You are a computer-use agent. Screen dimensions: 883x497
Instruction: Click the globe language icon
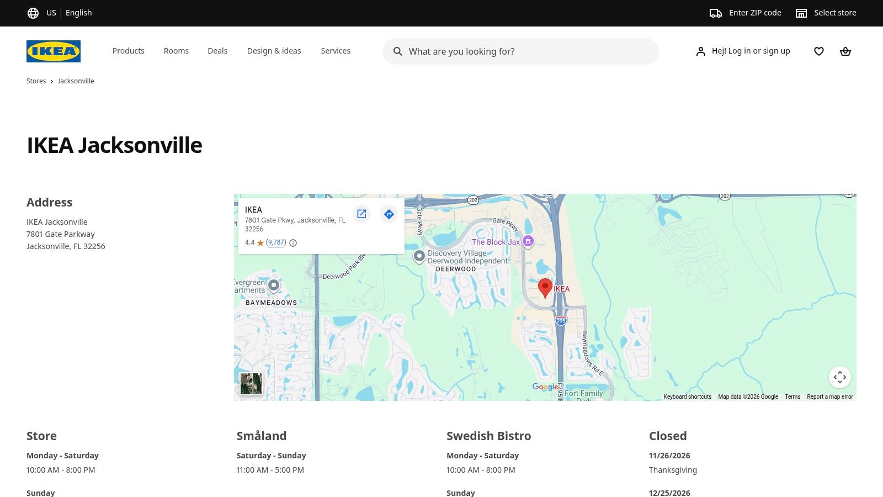pos(33,13)
